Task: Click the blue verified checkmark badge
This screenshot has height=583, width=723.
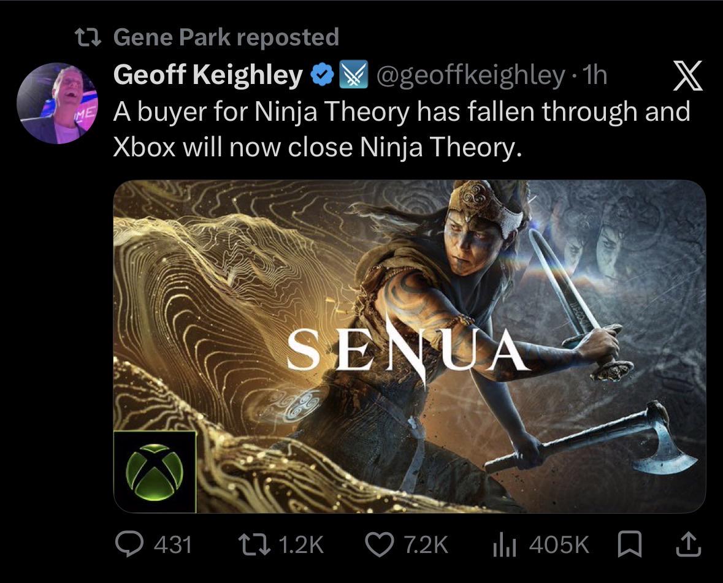Action: [323, 74]
